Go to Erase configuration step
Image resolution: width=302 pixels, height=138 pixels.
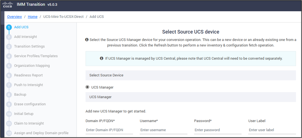30,104
